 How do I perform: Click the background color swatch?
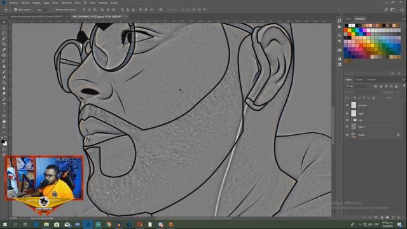click(6, 144)
